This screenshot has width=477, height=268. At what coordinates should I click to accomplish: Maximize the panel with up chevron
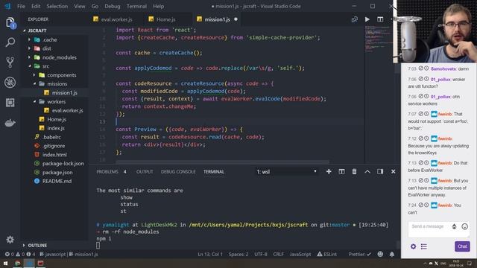click(x=367, y=172)
